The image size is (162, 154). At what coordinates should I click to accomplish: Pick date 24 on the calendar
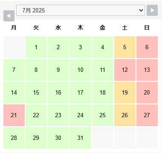click(81, 115)
